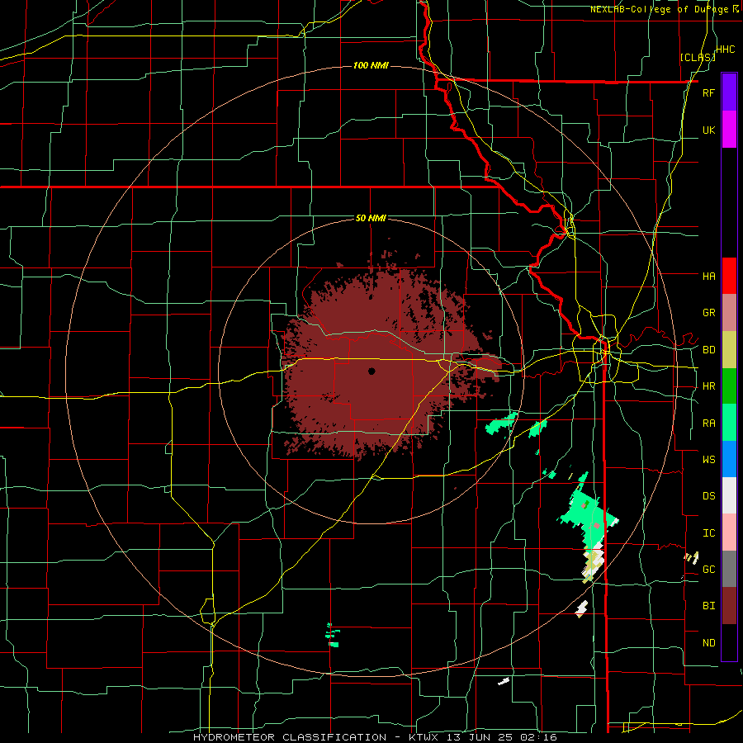Viewport: 743px width, 743px height.
Task: Click the "IC" legend label
Action: tap(708, 533)
